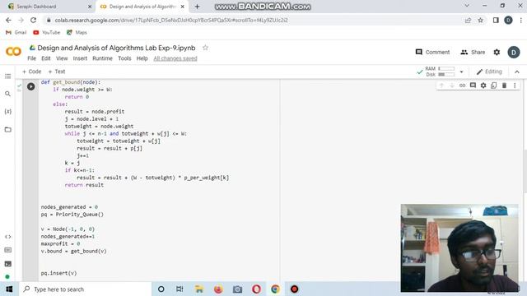Image resolution: width=527 pixels, height=296 pixels.
Task: Open Windows Start menu
Action: tap(9, 289)
